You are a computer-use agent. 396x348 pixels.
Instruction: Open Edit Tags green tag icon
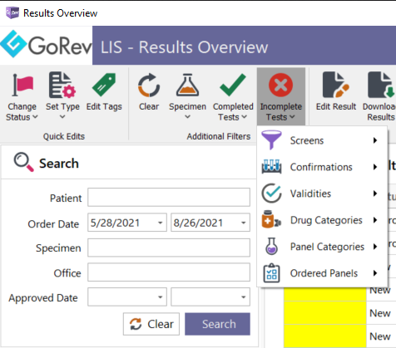click(x=104, y=85)
